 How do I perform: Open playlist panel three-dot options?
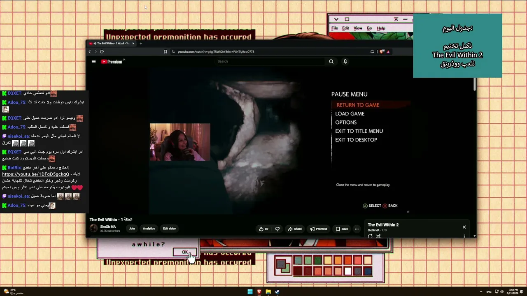464,236
